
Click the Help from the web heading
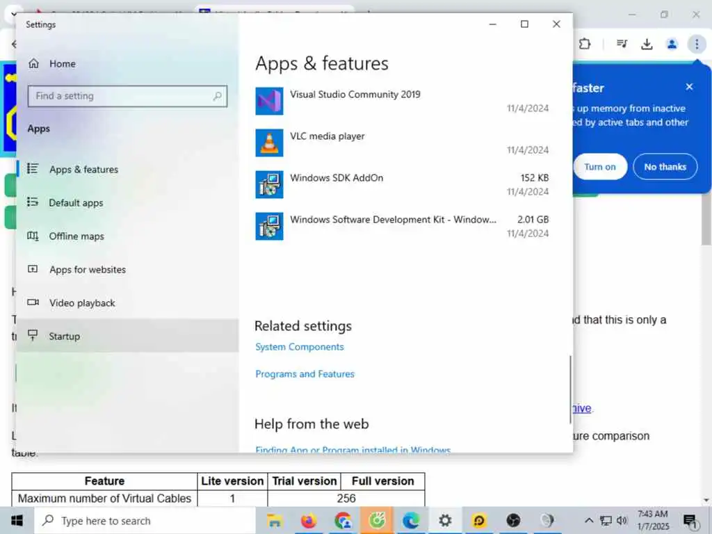311,424
